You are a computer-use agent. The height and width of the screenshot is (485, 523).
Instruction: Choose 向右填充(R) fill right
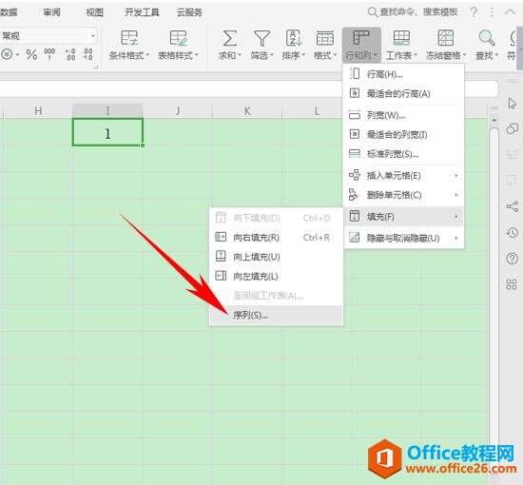(276, 238)
